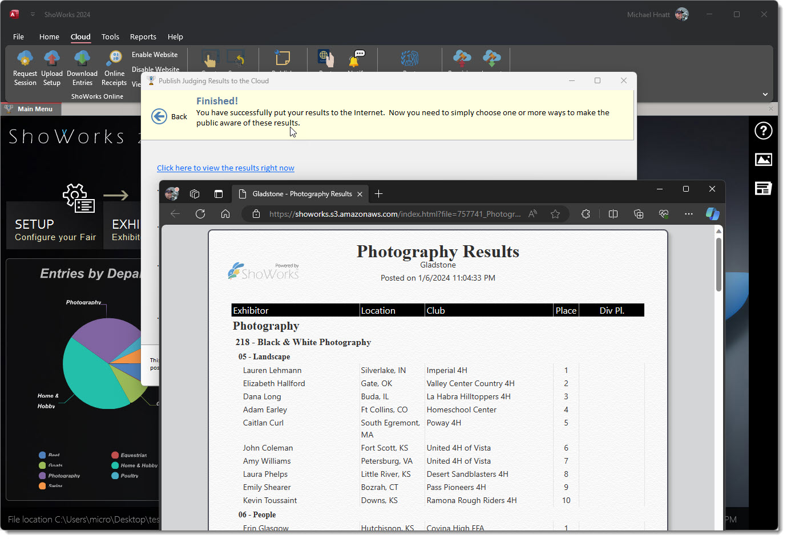Open the help question mark icon
Image resolution: width=787 pixels, height=539 pixels.
tap(764, 131)
